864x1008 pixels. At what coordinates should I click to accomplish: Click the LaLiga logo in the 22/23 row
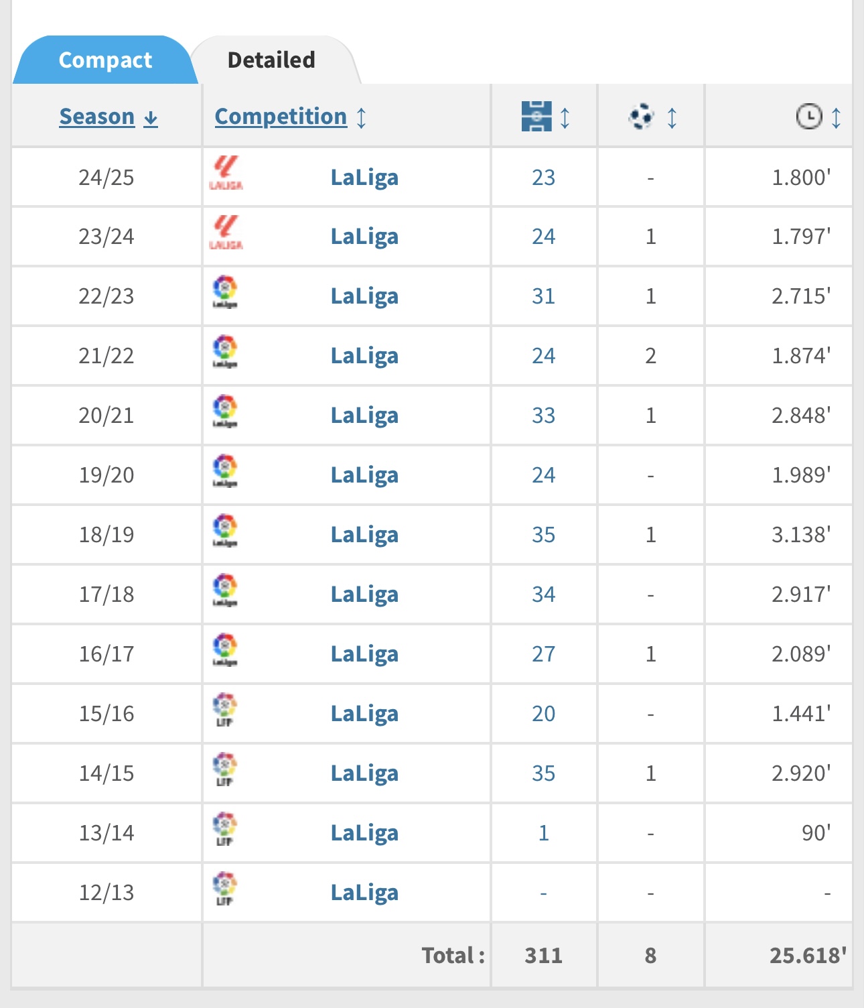[225, 292]
